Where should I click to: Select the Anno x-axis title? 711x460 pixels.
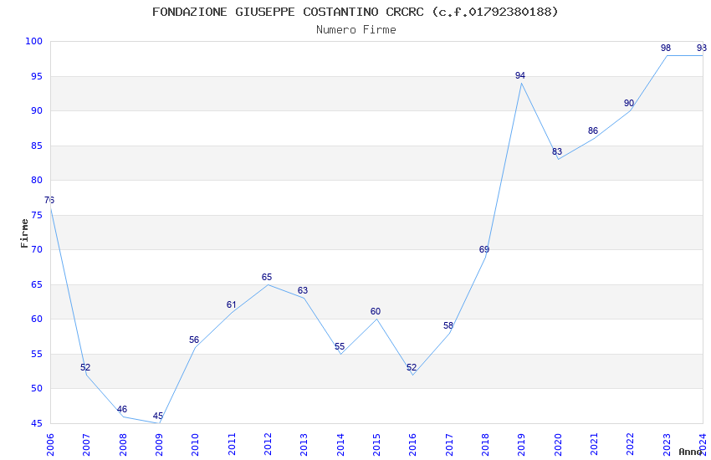point(690,452)
